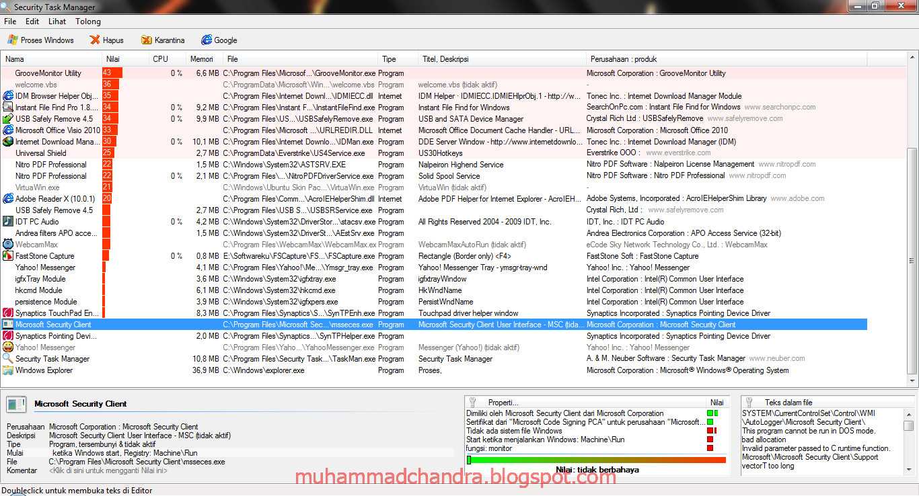
Task: Click the IDM Browser Helper Object row icon
Action: point(8,96)
